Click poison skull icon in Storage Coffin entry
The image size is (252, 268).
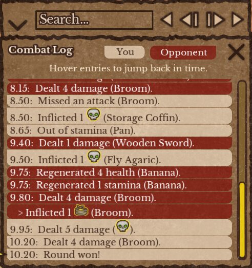tap(94, 114)
